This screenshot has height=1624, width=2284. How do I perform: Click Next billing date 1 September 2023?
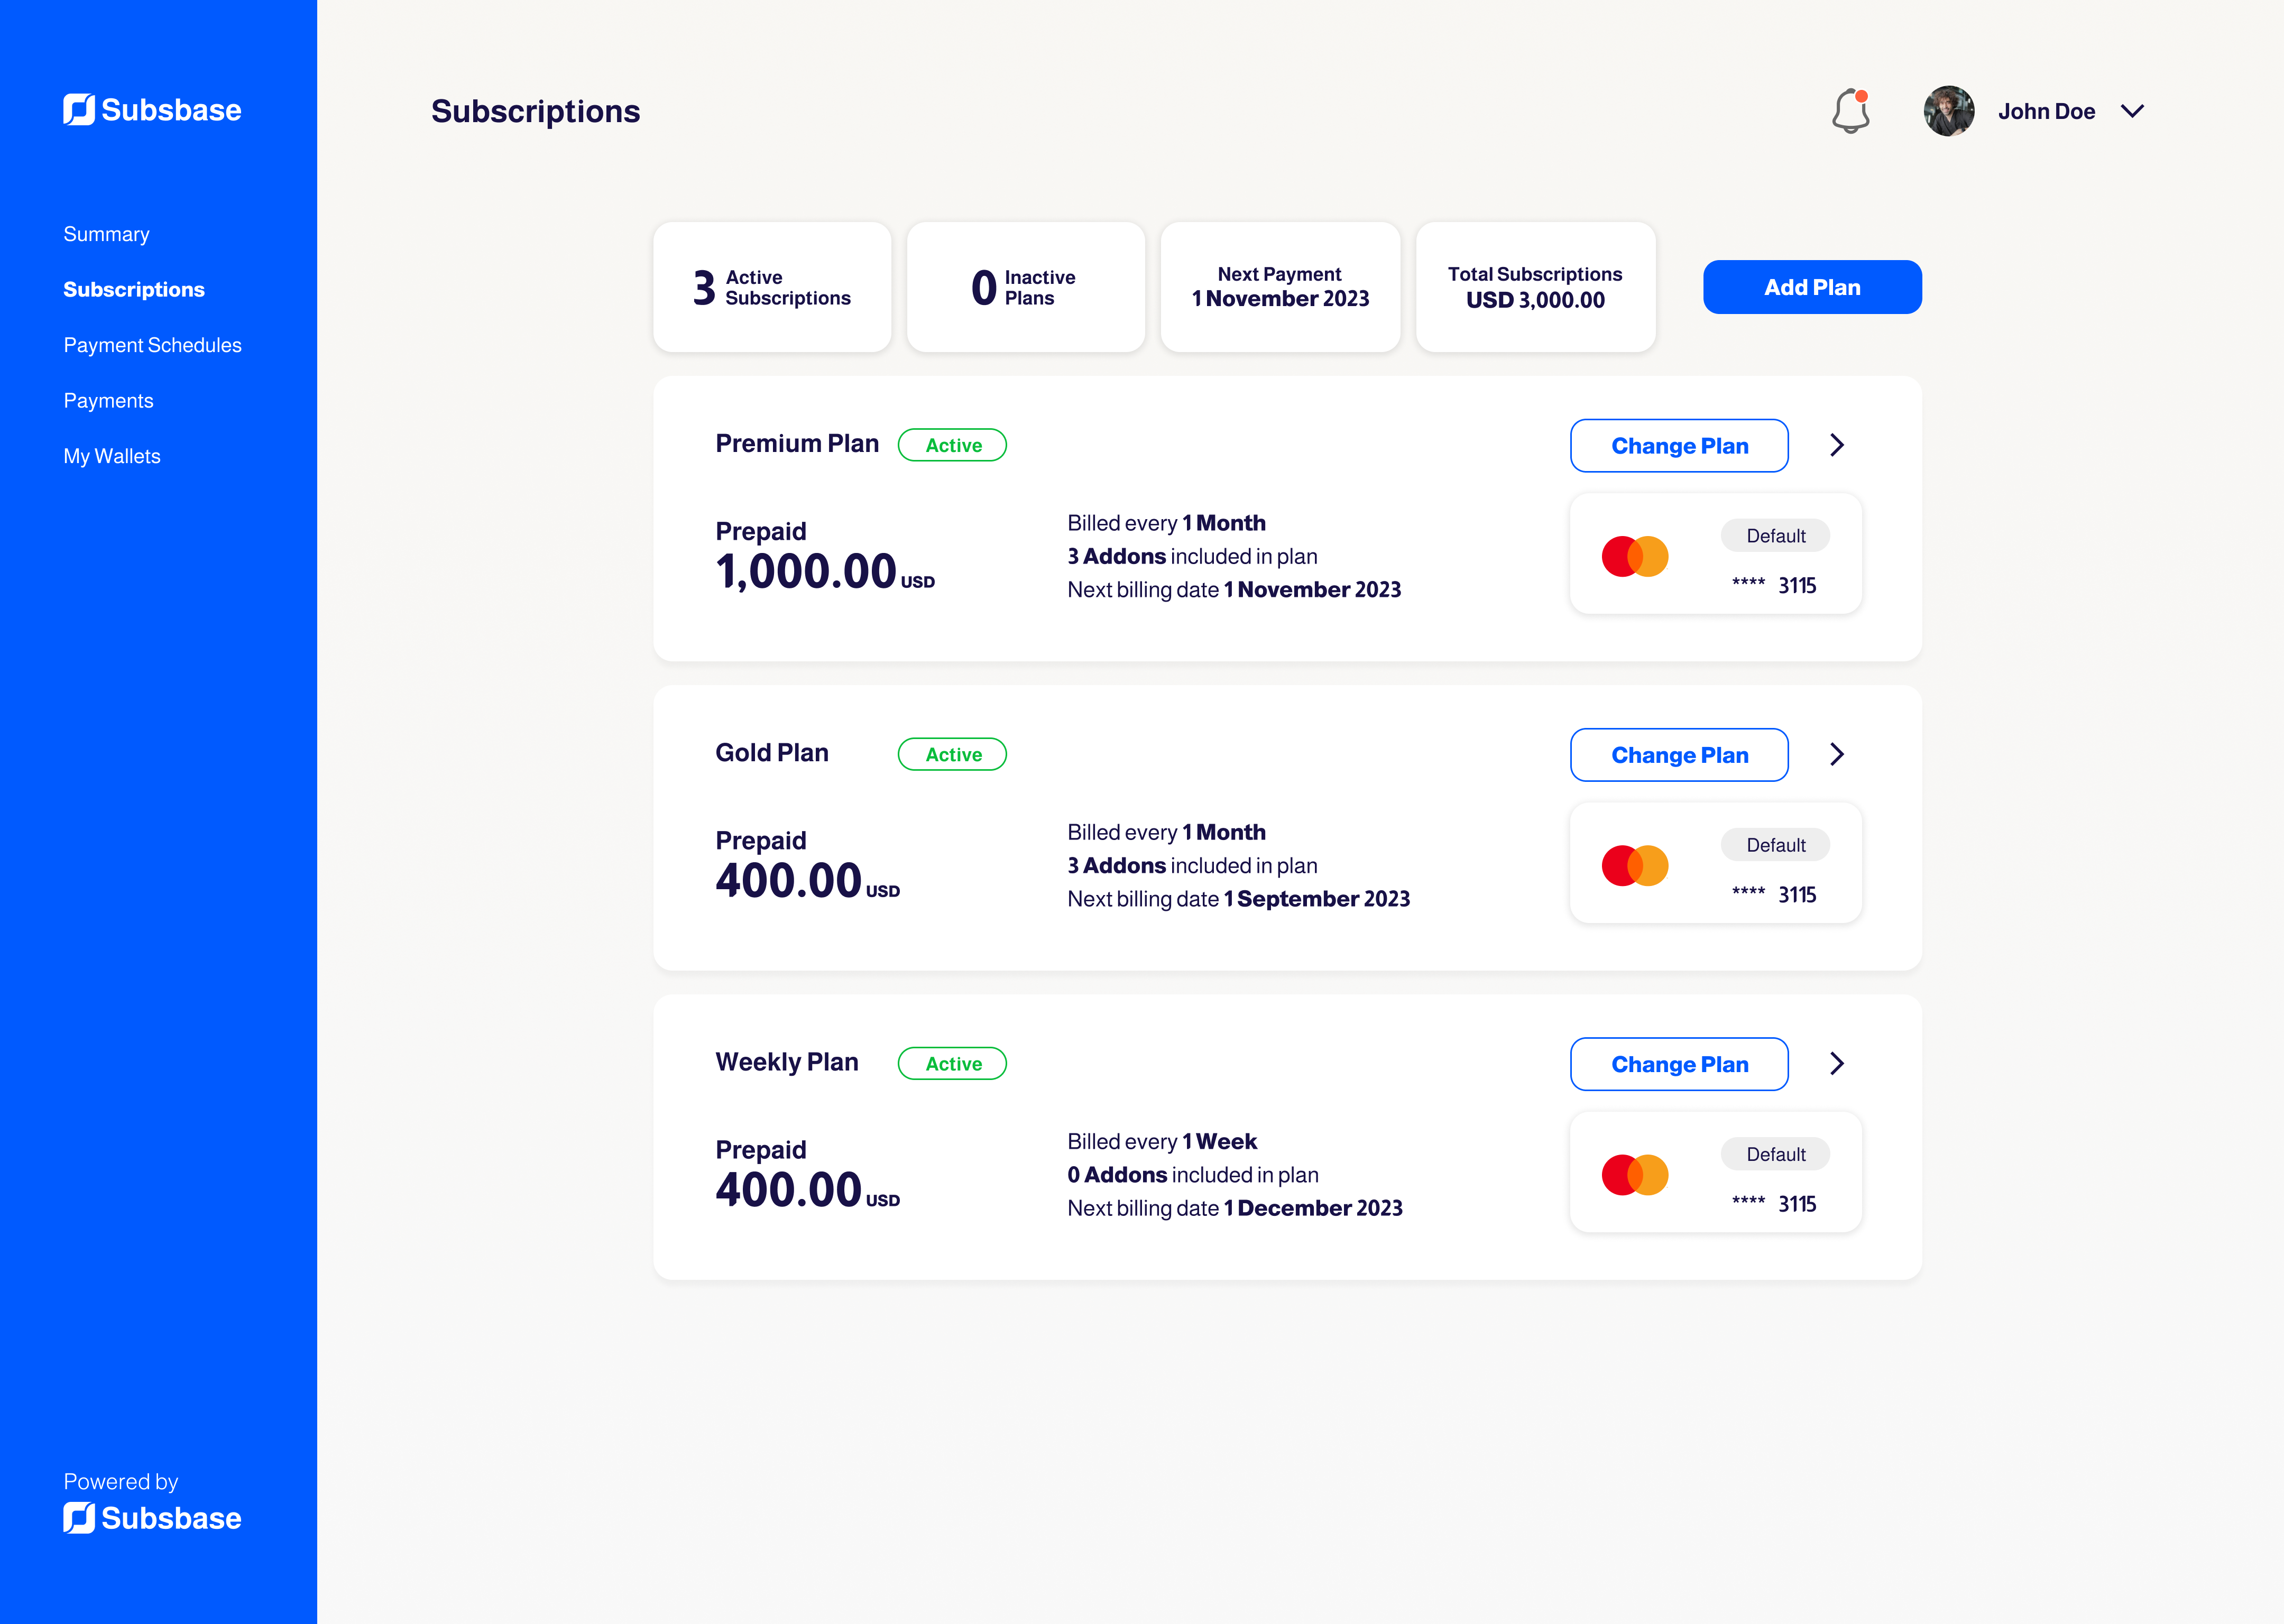click(x=1238, y=899)
